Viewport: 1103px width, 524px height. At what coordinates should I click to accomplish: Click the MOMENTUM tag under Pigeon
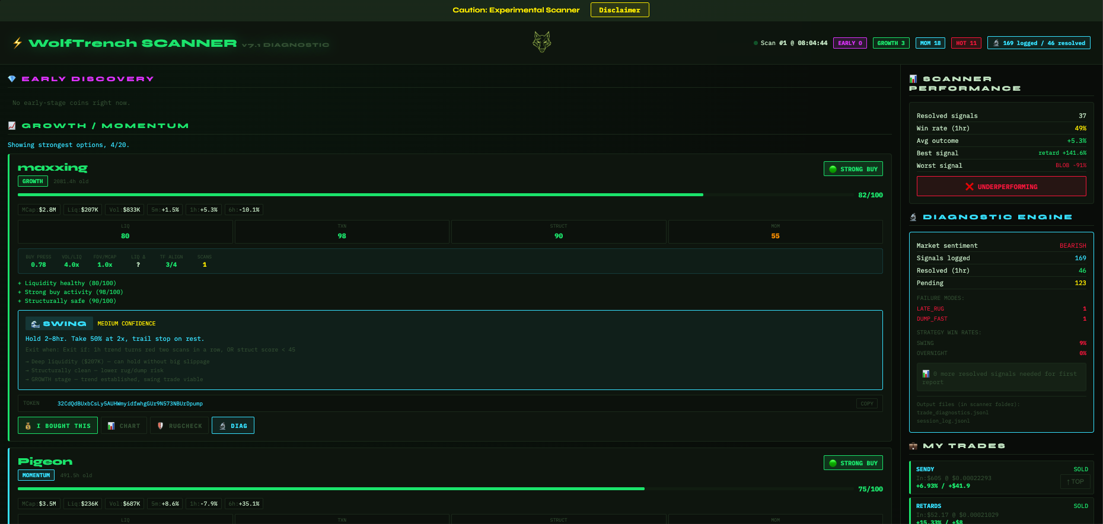tap(36, 475)
